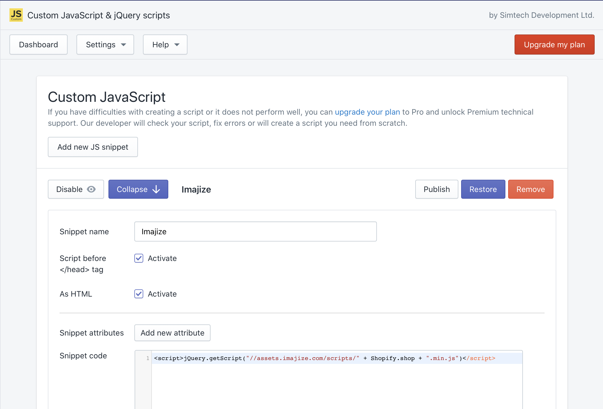The height and width of the screenshot is (409, 603).
Task: Click Upgrade my plan button
Action: [x=554, y=45]
